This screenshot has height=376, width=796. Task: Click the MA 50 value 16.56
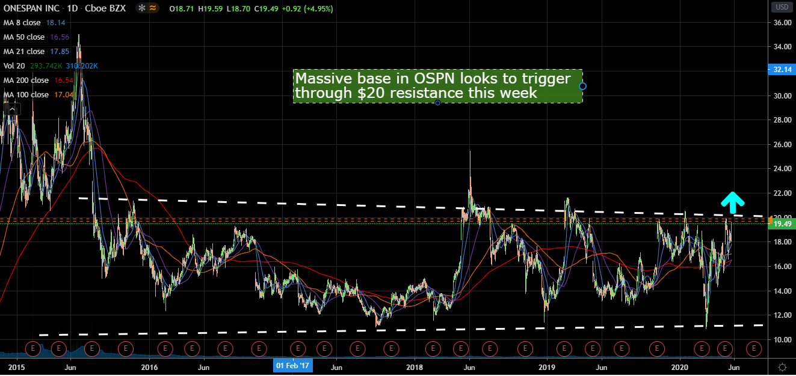pyautogui.click(x=58, y=37)
